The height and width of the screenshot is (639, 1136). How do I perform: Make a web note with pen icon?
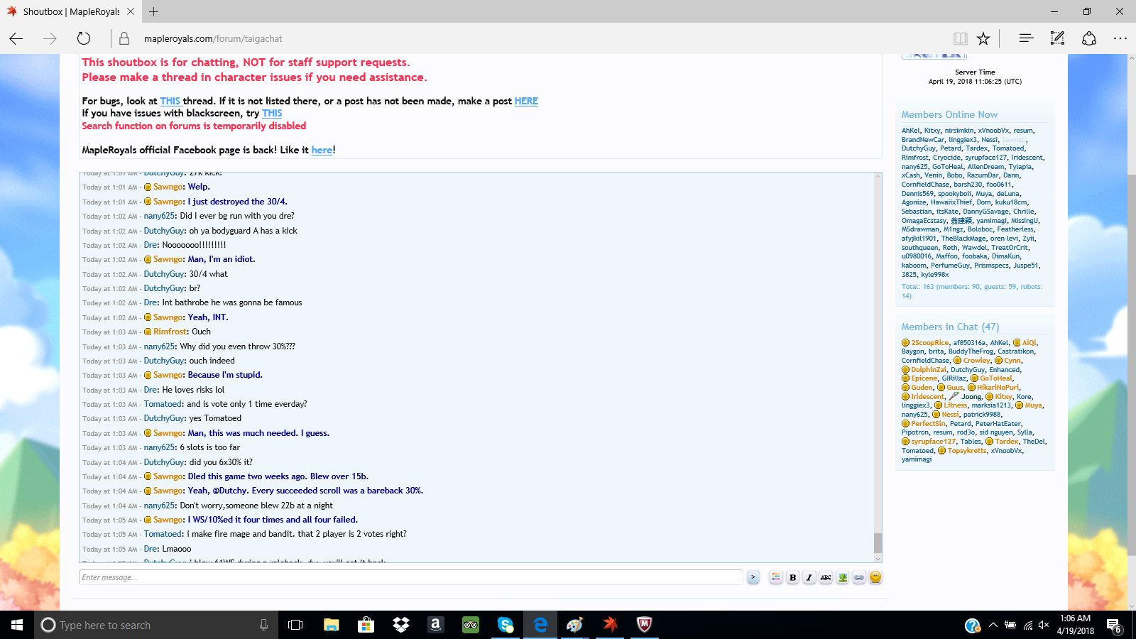click(x=1057, y=38)
